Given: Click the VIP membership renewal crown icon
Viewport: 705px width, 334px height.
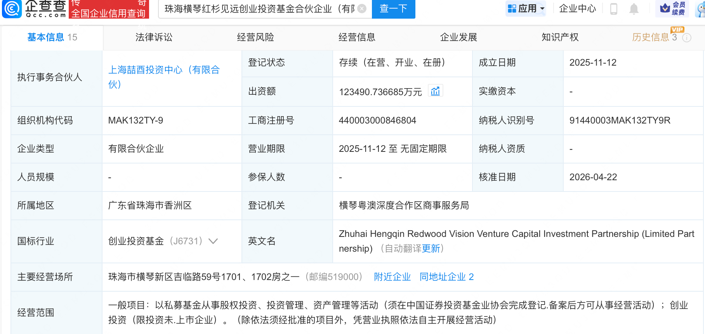Looking at the screenshot, I should [x=665, y=8].
